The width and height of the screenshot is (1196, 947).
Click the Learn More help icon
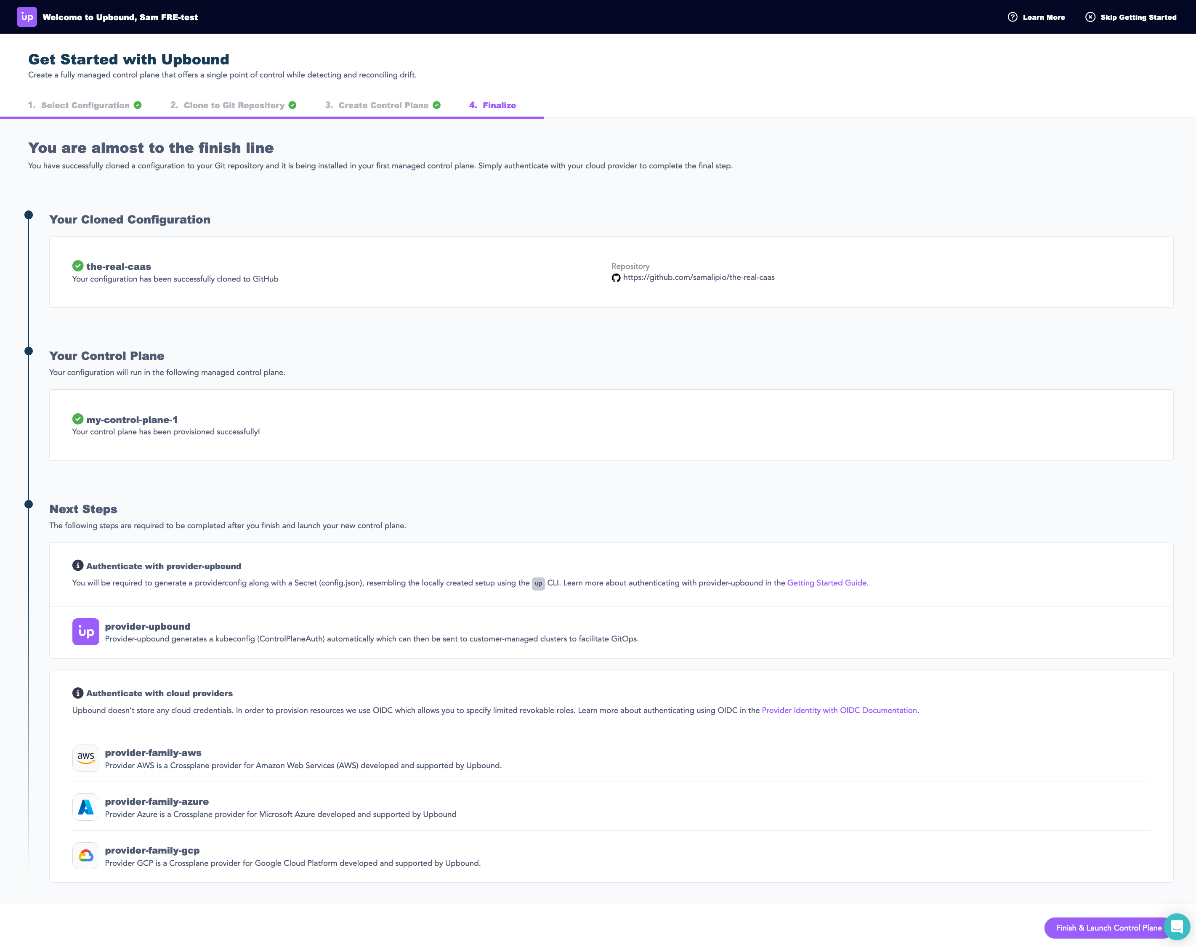[1012, 17]
